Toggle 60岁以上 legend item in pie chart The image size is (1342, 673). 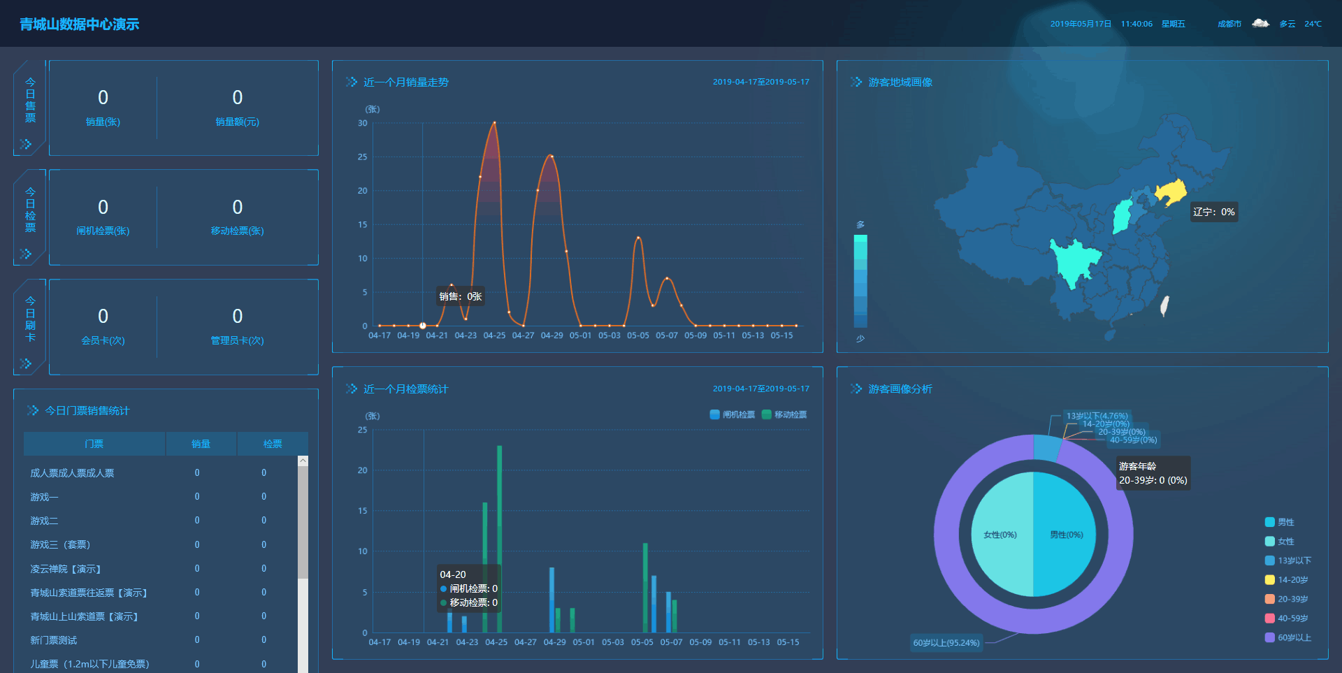point(1287,637)
